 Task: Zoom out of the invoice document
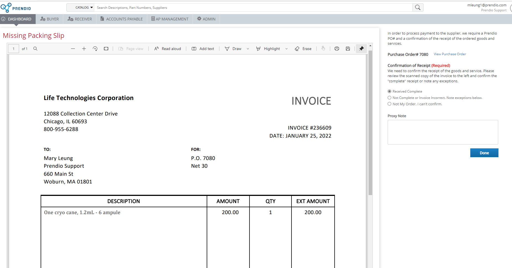73,48
